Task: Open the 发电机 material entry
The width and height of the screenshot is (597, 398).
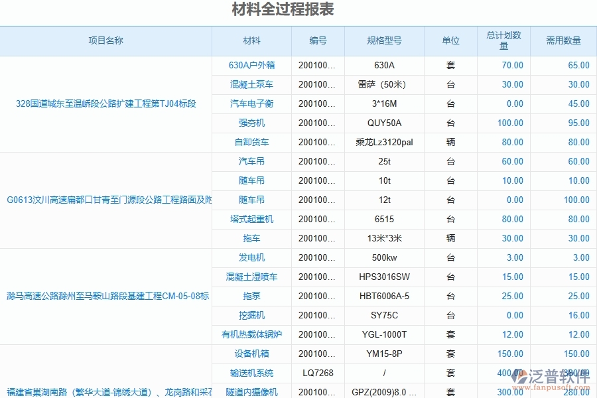Action: [x=251, y=257]
